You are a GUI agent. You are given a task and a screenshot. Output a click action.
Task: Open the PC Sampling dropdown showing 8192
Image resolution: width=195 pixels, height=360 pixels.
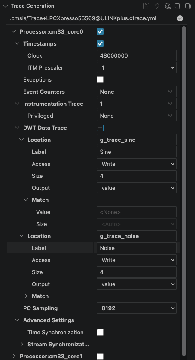tap(137, 308)
